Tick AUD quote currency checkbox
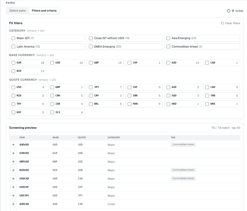The width and height of the screenshot is (247, 211). click(168, 87)
